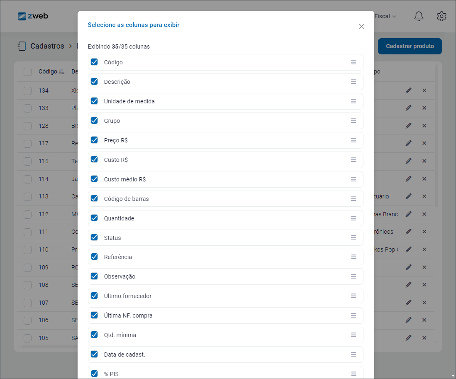The width and height of the screenshot is (456, 379).
Task: Select the row checkbox for product 128
Action: (28, 126)
